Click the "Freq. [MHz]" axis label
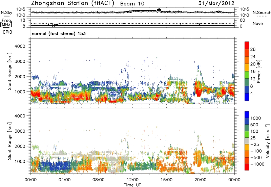Screen dimensions: 271x187 click(6, 23)
